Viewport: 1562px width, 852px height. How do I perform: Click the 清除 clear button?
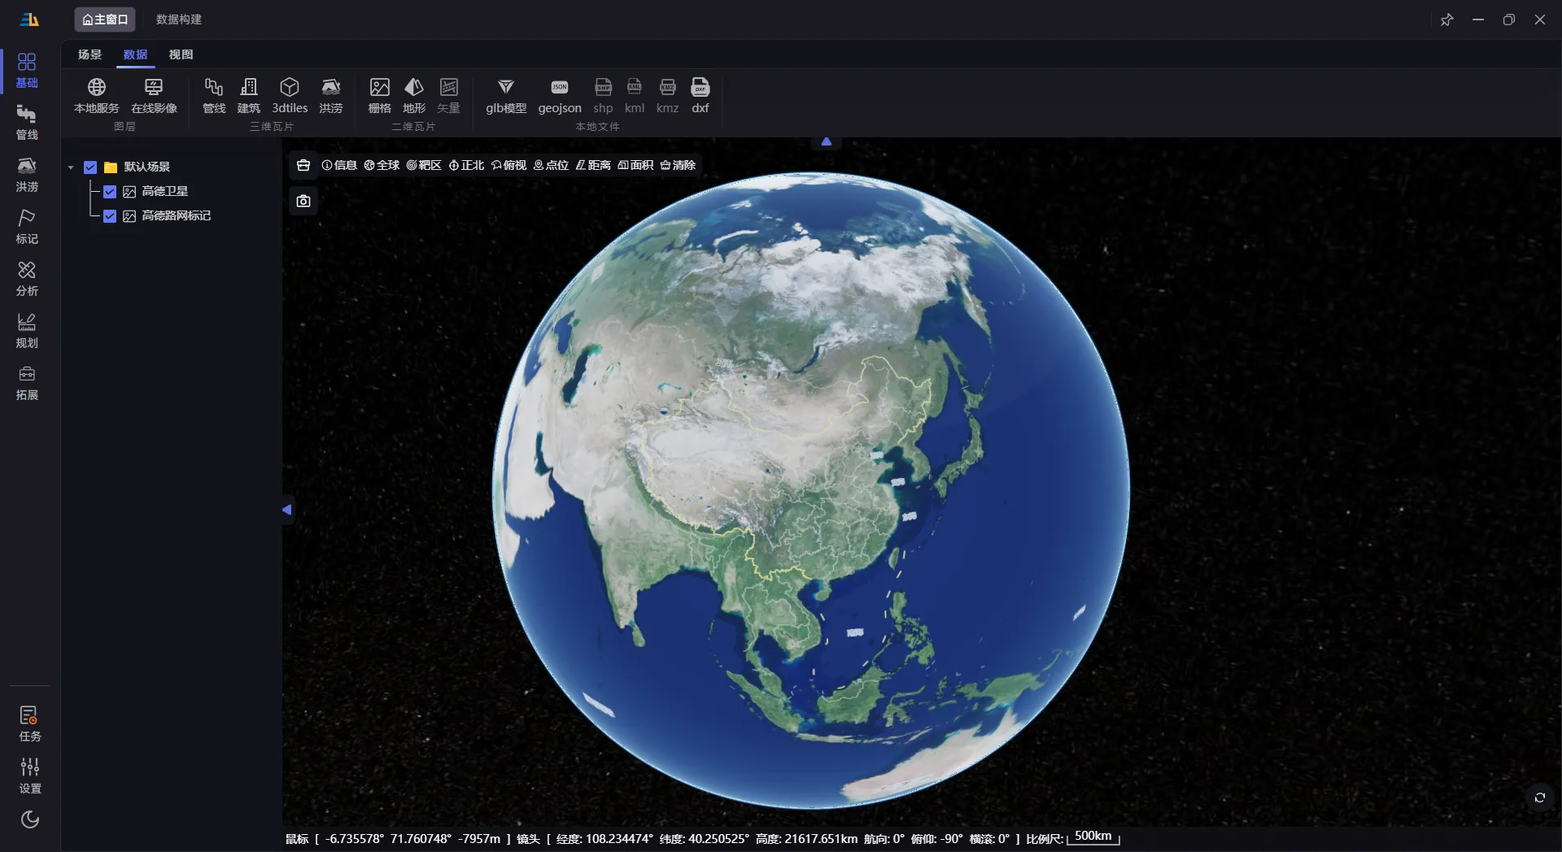tap(678, 165)
